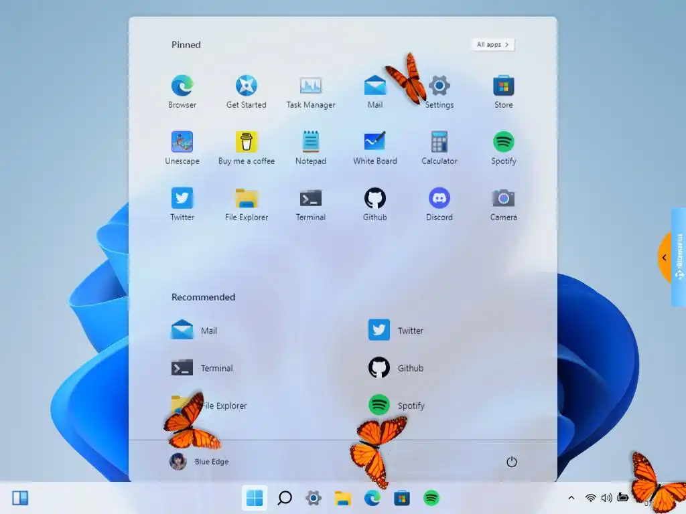
Task: Open the Camera app
Action: 504,204
